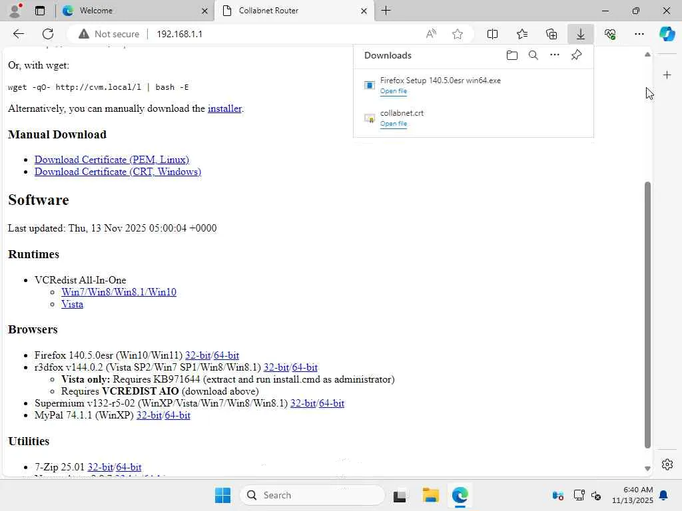
Task: Launch the Copilot sidebar
Action: tap(667, 34)
